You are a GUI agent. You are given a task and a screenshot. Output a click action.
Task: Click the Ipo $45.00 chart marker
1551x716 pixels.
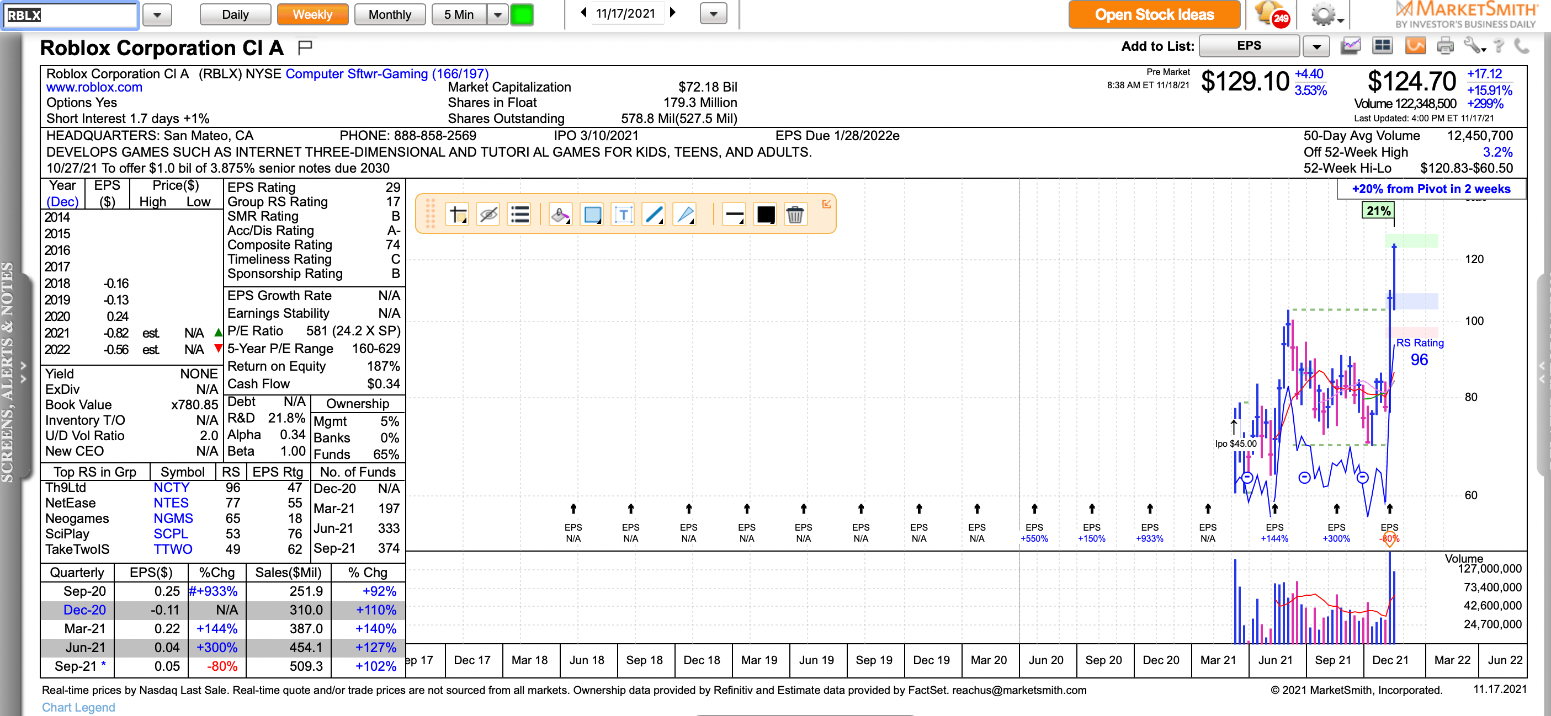pyautogui.click(x=1235, y=444)
